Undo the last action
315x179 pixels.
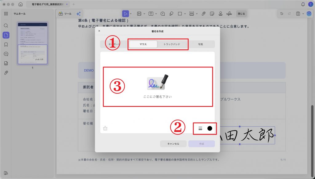[282, 13]
